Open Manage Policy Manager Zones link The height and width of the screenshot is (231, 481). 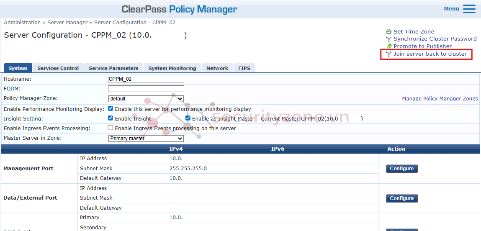click(x=440, y=99)
